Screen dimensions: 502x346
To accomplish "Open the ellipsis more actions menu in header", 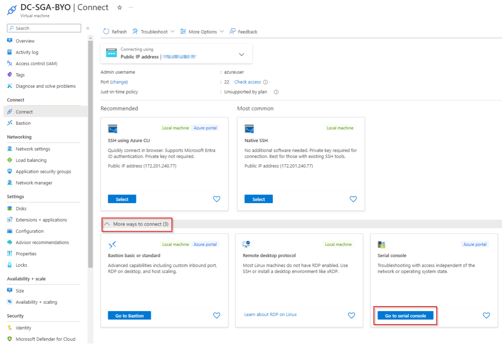I will coord(131,7).
